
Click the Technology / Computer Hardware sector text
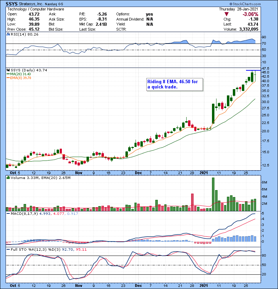click(x=36, y=9)
